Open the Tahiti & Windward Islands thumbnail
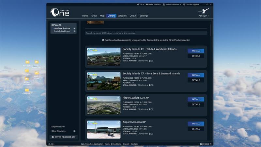Image resolution: width=261 pixels, height=147 pixels. tap(104, 57)
